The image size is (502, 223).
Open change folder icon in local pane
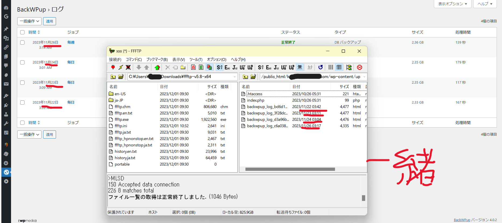point(121,77)
